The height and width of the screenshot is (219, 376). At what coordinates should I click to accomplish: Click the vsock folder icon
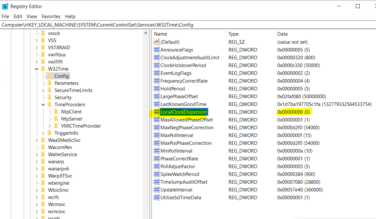[x=43, y=33]
